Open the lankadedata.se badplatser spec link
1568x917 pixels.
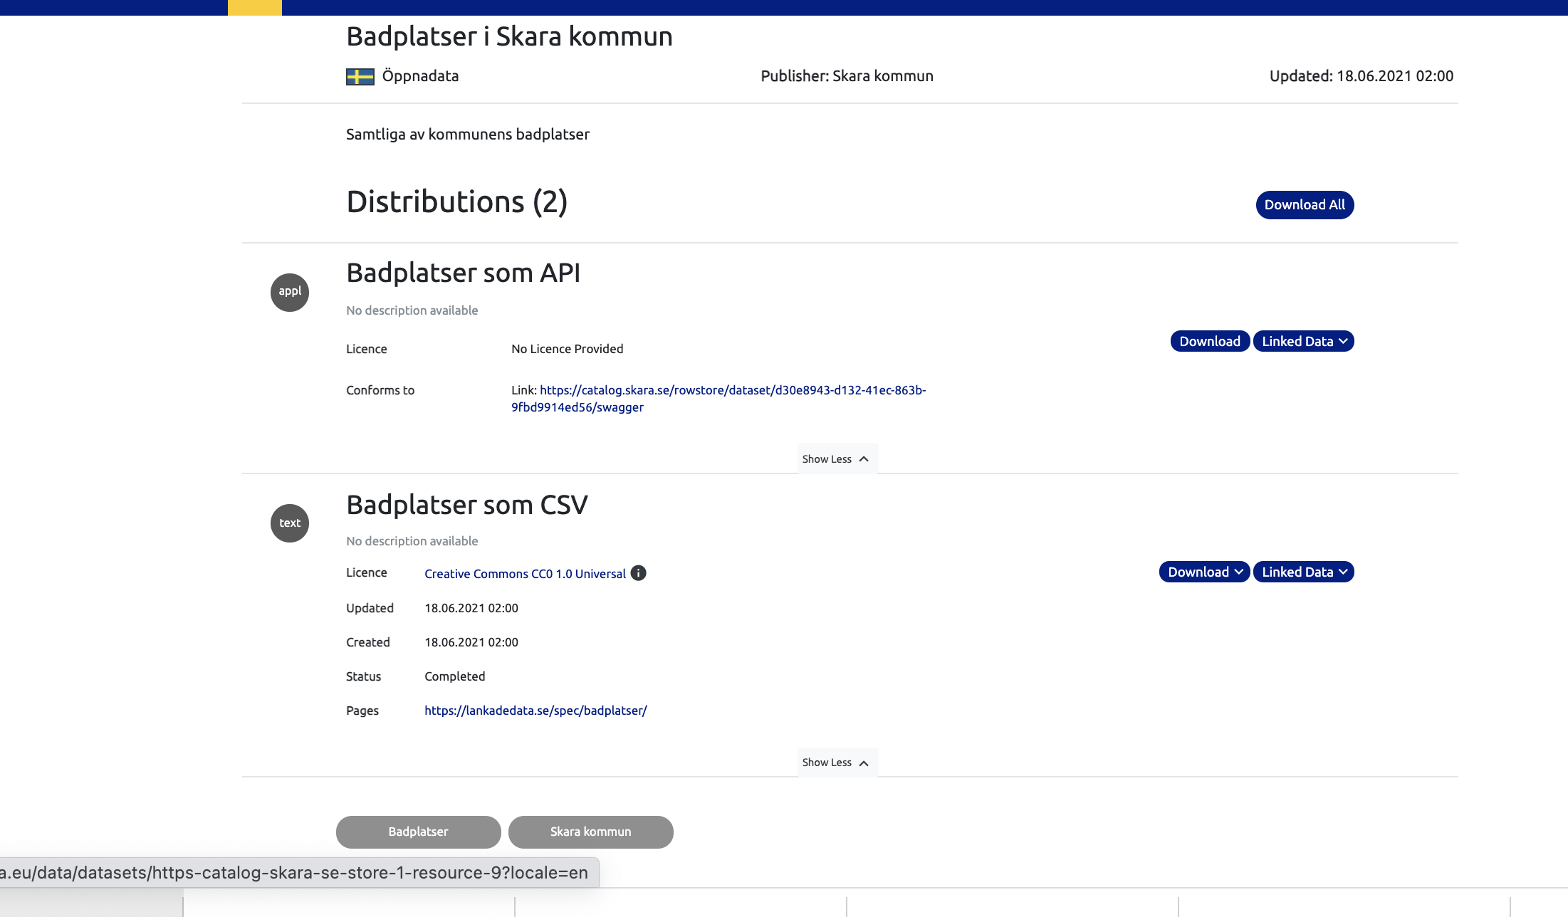(x=535, y=711)
